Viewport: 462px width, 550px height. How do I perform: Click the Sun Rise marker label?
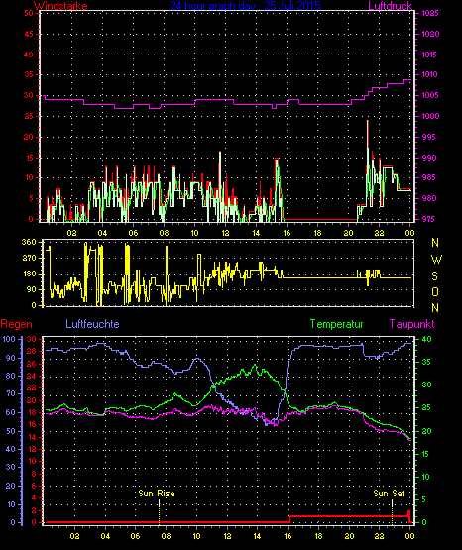pyautogui.click(x=157, y=494)
